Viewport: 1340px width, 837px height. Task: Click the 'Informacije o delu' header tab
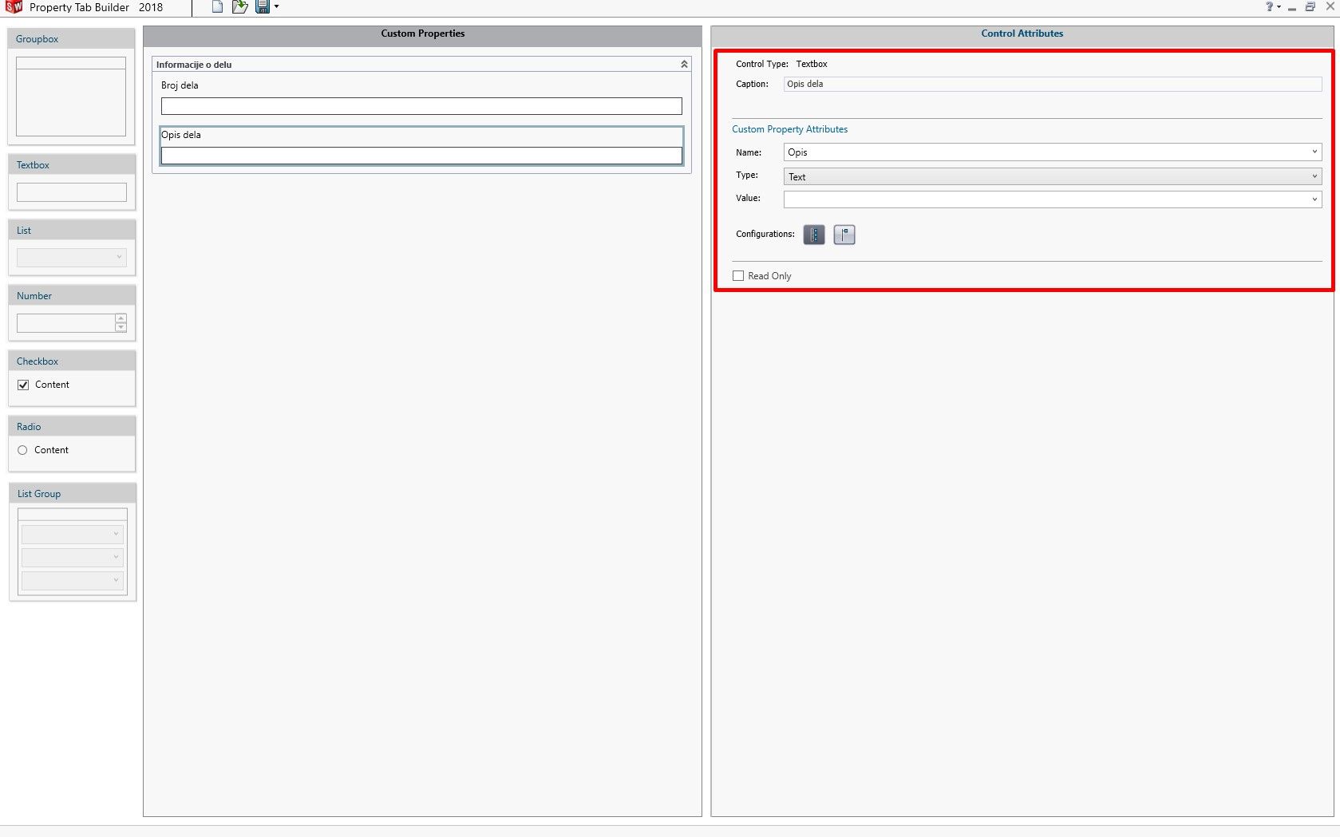(x=194, y=64)
